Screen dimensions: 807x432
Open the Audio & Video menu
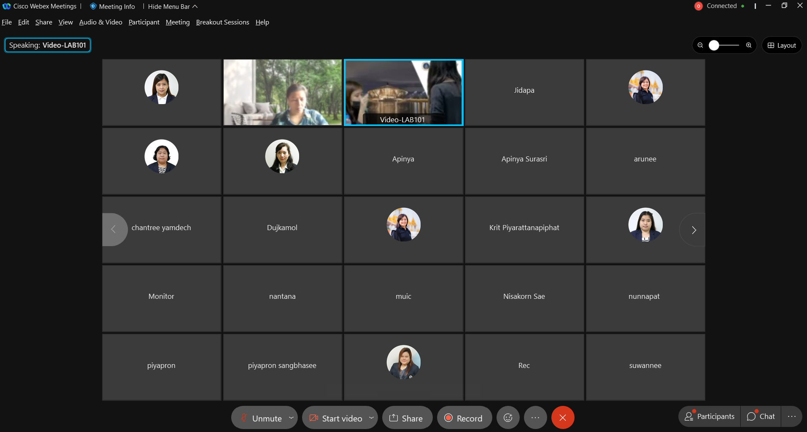[100, 22]
